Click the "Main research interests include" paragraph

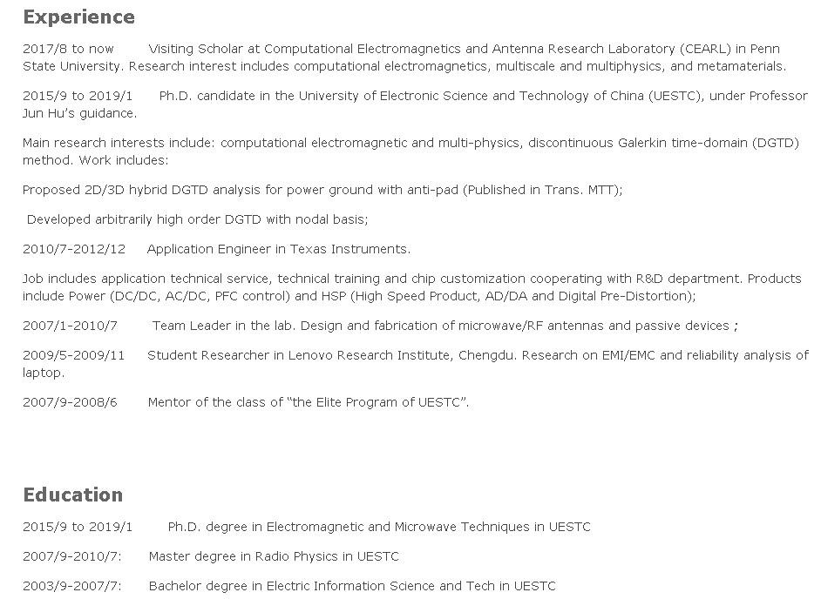pyautogui.click(x=410, y=144)
